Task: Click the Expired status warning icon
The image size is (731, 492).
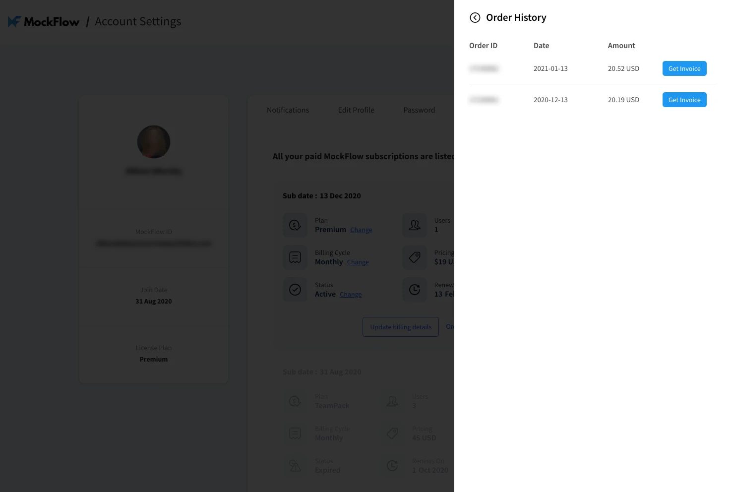Action: [295, 466]
